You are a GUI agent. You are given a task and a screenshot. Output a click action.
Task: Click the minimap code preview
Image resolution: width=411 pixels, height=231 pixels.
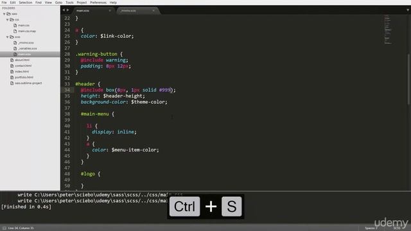click(x=388, y=30)
